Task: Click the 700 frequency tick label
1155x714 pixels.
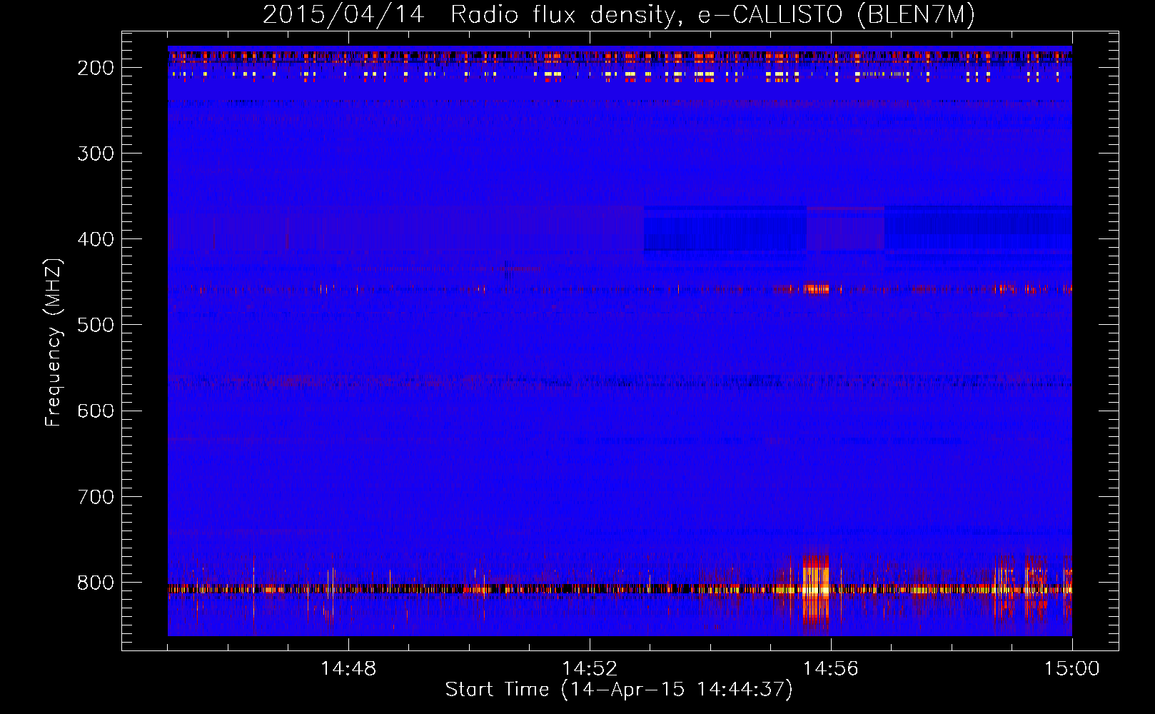Action: 96,496
